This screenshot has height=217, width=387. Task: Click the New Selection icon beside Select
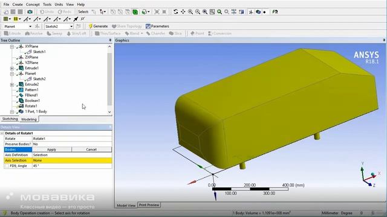[x=94, y=12]
